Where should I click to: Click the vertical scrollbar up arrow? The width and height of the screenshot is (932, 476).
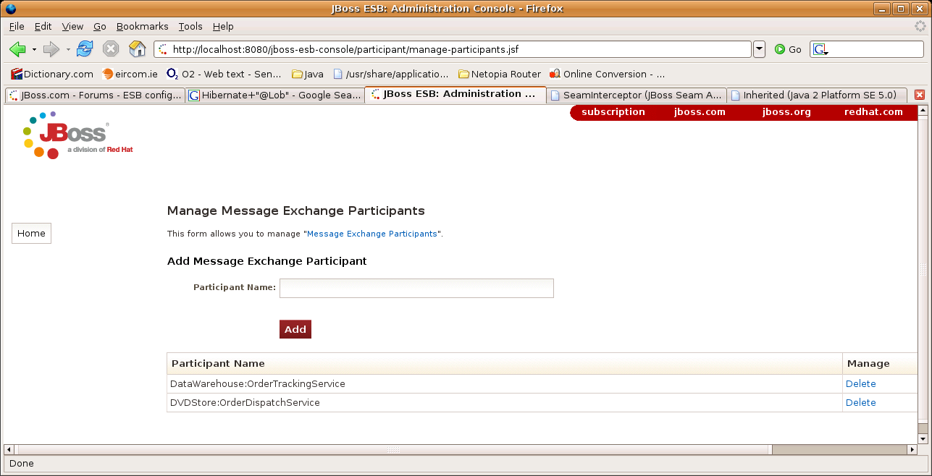923,111
